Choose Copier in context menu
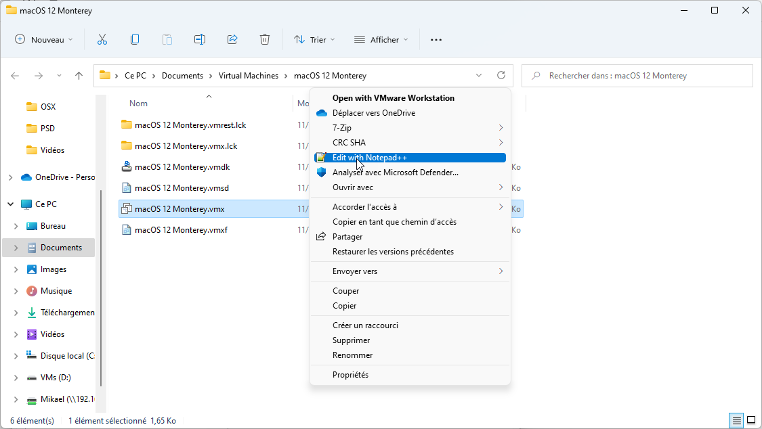 (410, 306)
